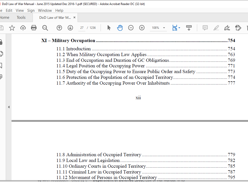Select the DoD Law of War document tab
Viewport: 248px width, 182px height.
coord(55,18)
